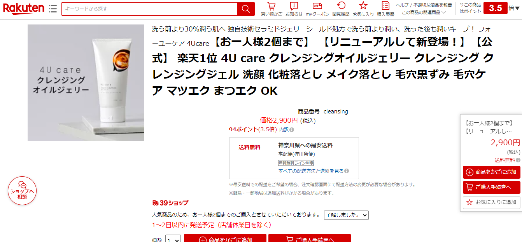Click the red magnifier search button
This screenshot has height=242, width=522.
tap(246, 9)
